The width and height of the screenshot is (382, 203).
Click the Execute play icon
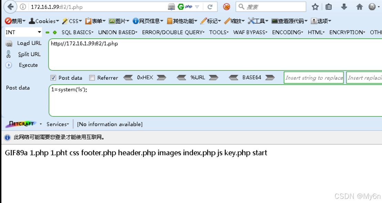(9, 65)
